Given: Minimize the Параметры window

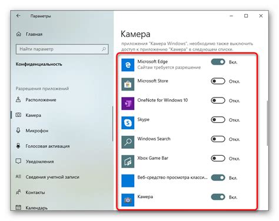Looking at the screenshot, I should (231, 16).
